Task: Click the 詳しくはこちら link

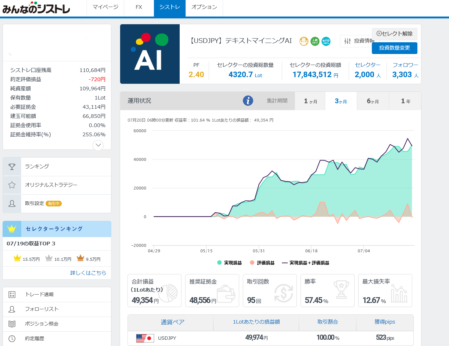Action: pyautogui.click(x=88, y=273)
